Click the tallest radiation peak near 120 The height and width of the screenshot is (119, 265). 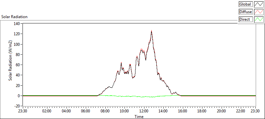click(x=151, y=31)
